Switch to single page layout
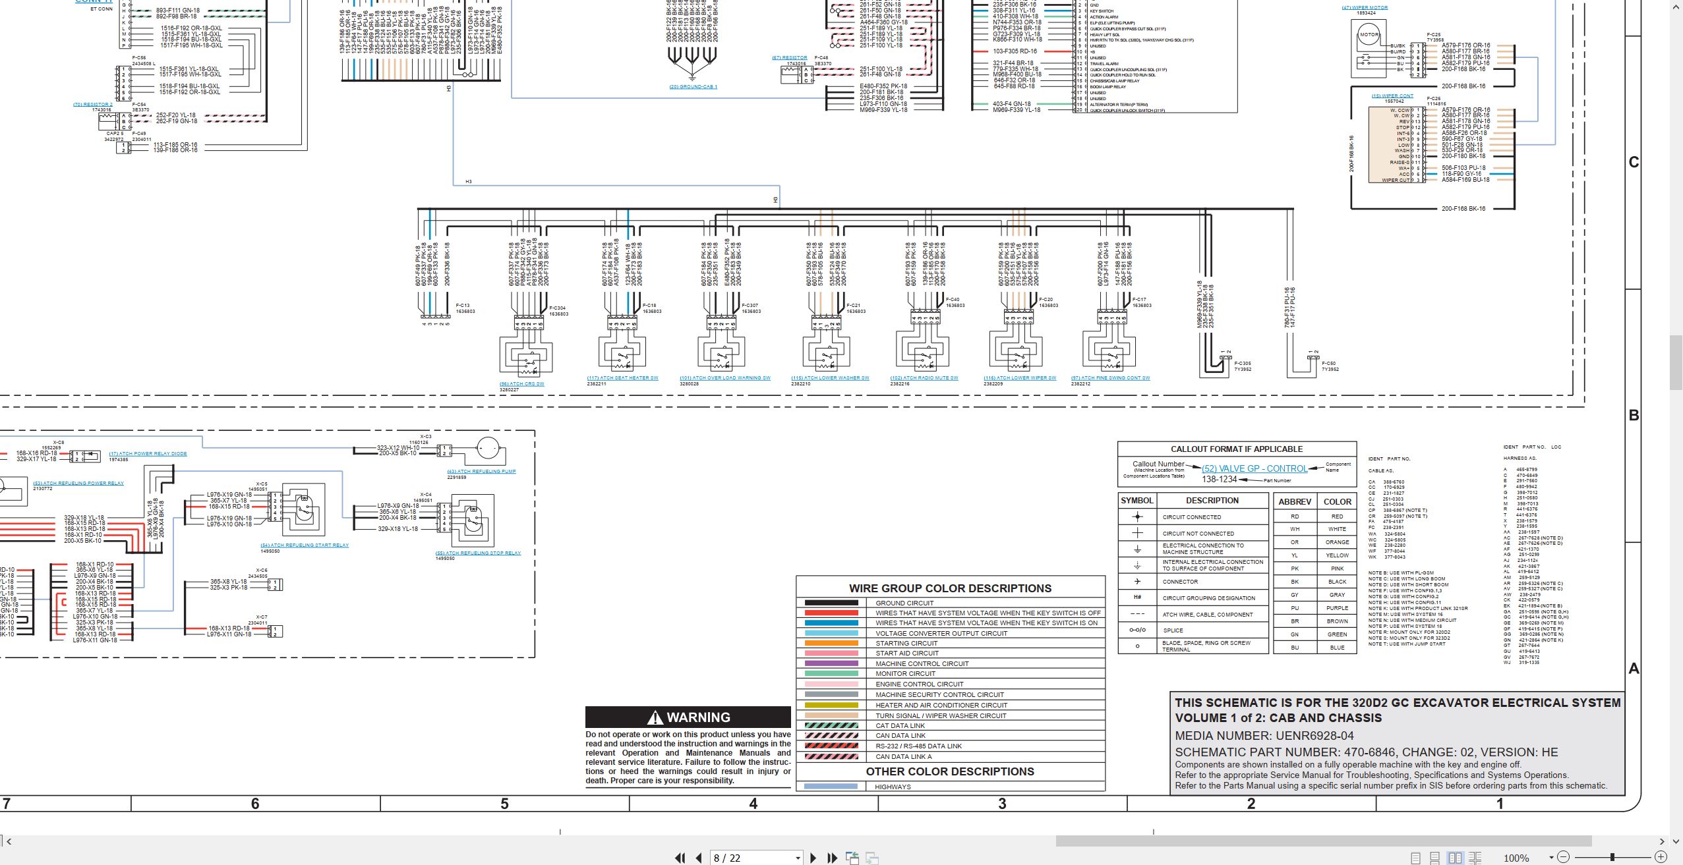This screenshot has width=1683, height=865. click(x=1415, y=858)
